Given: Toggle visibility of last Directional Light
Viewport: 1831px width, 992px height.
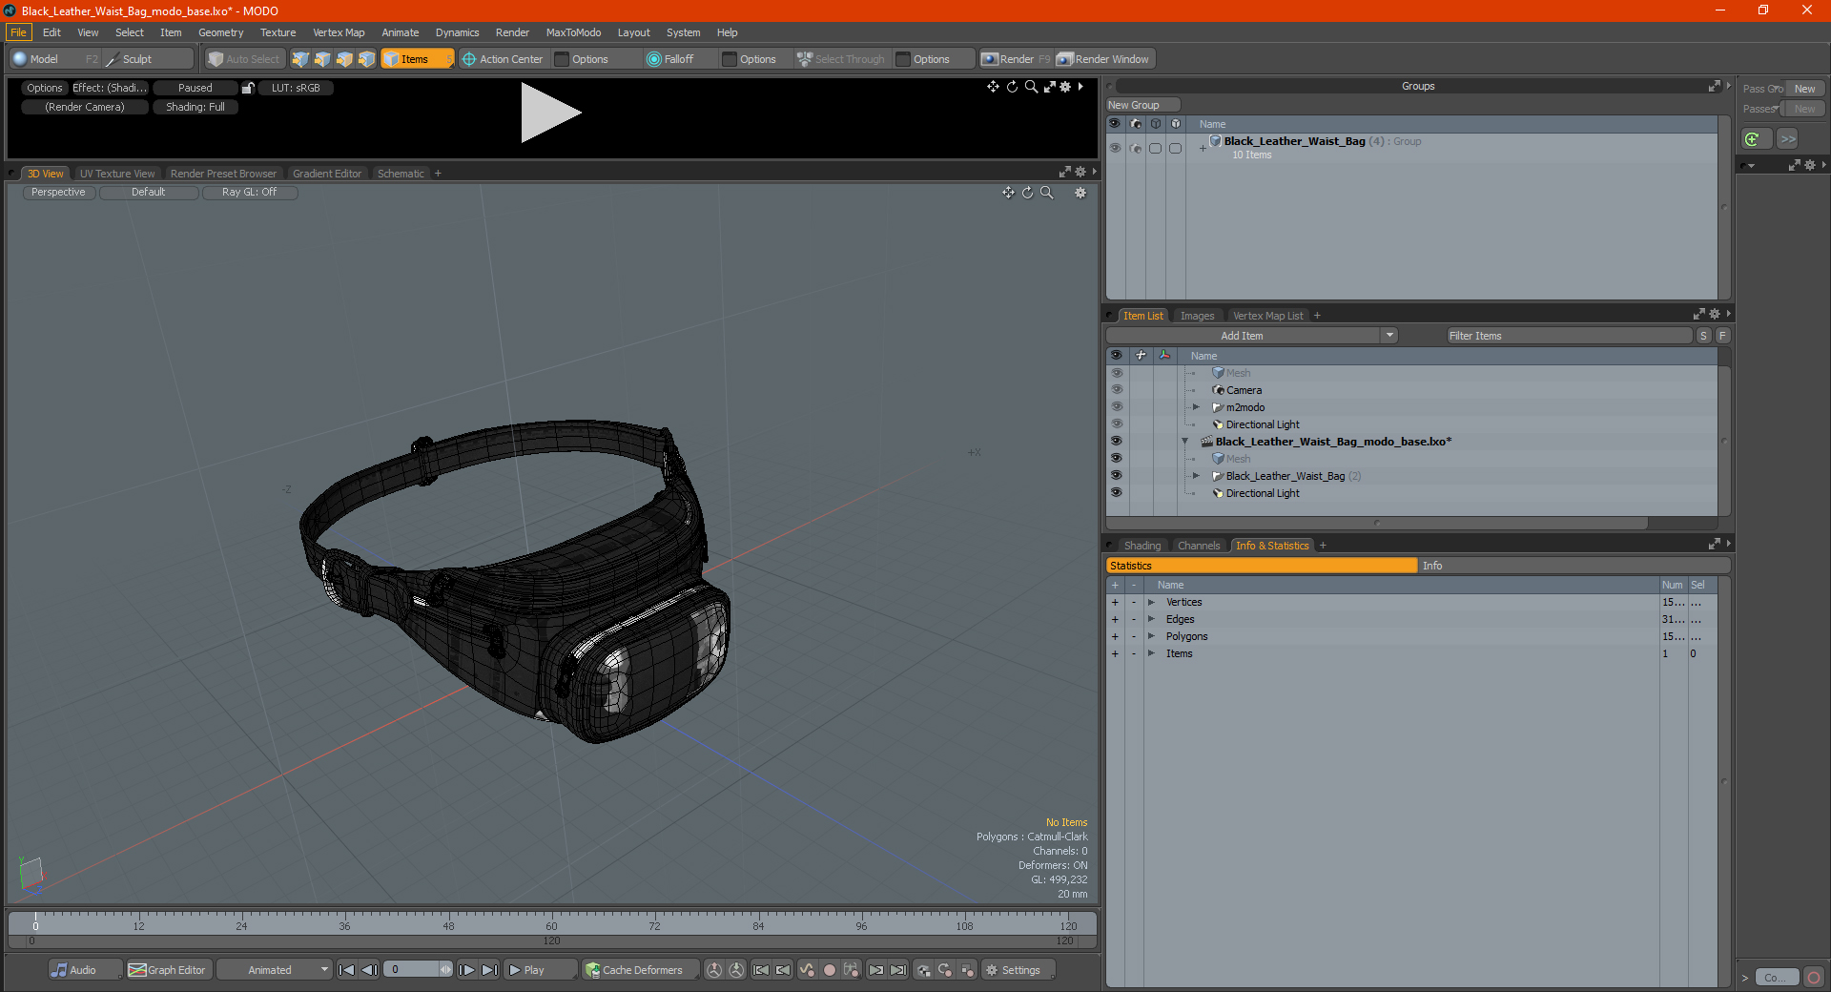Looking at the screenshot, I should pyautogui.click(x=1116, y=493).
